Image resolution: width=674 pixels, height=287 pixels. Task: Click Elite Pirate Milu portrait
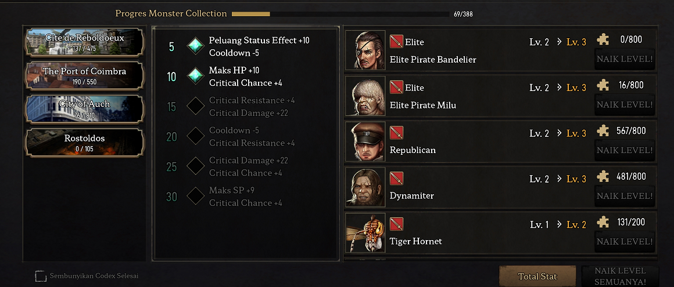[365, 96]
